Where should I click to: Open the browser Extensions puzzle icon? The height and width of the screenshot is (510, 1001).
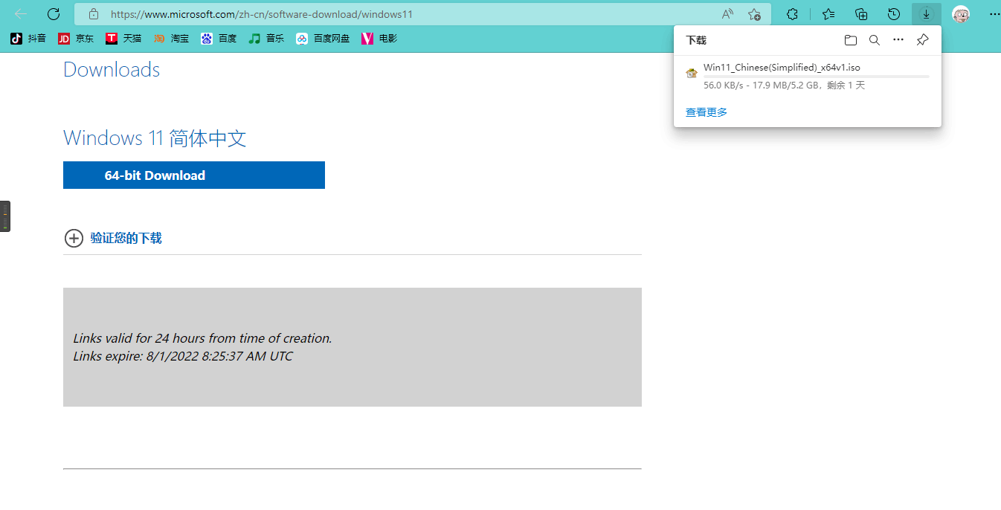[793, 14]
